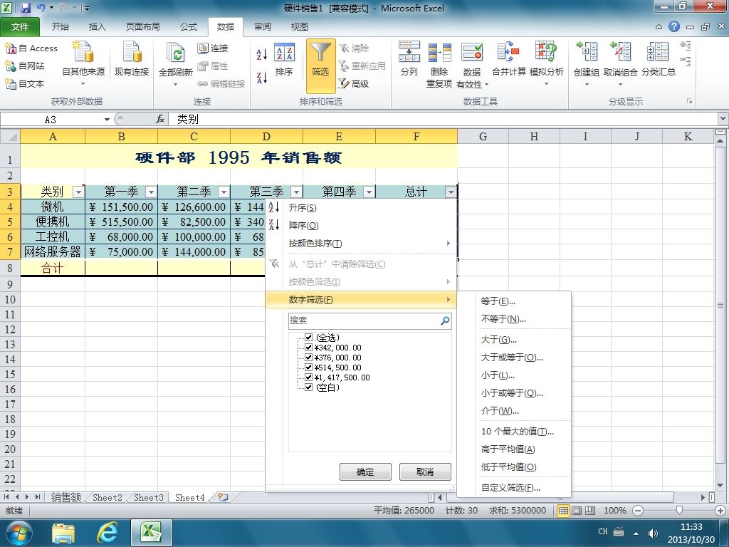This screenshot has width=729, height=547.
Task: Open the 排序 sort dialog
Action: [x=284, y=60]
